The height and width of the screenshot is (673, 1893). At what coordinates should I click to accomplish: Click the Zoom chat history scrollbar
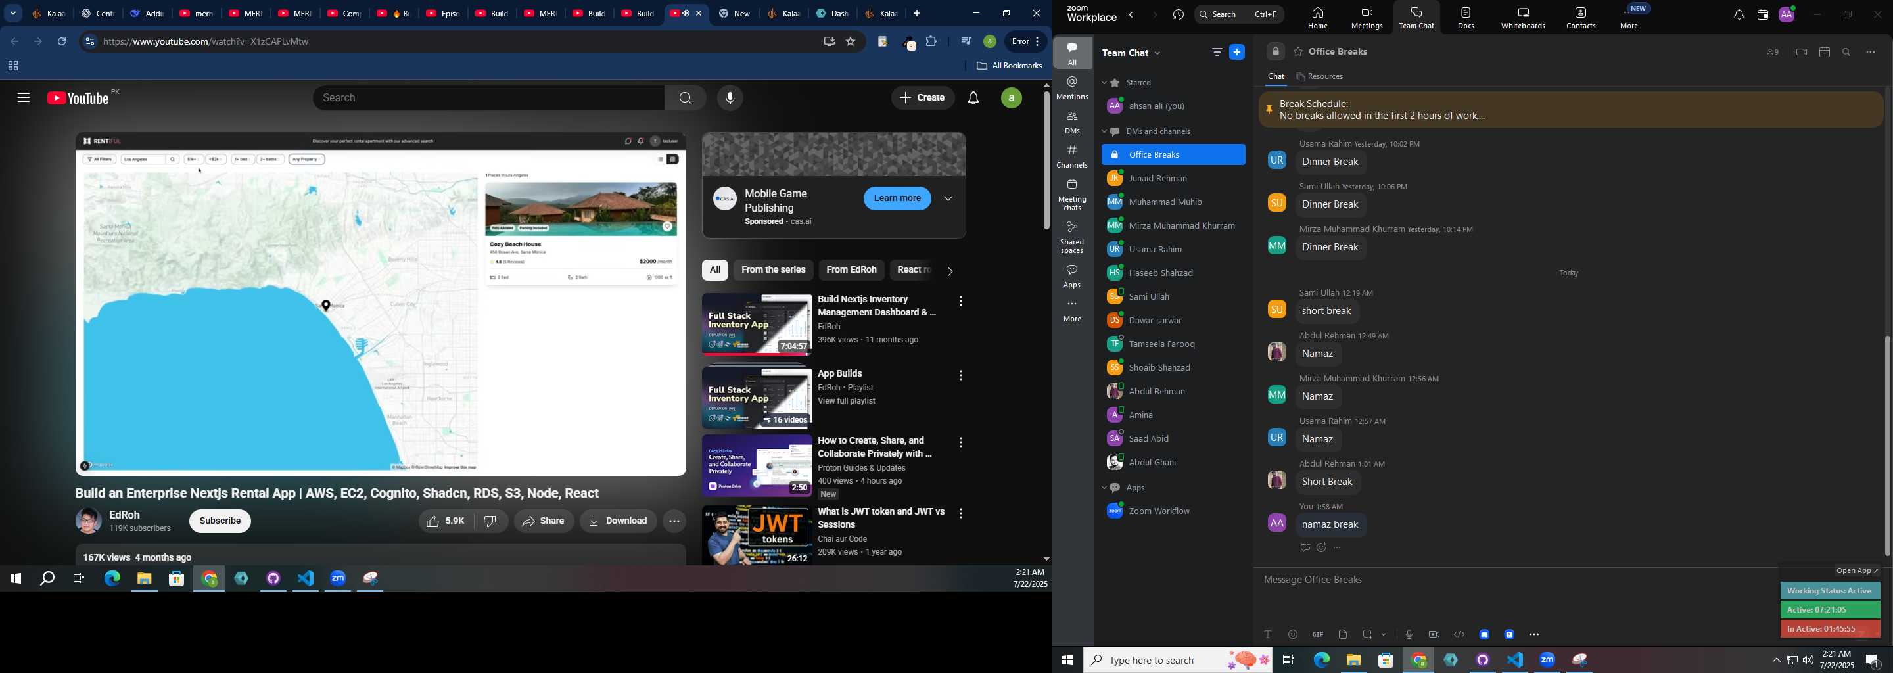click(x=1887, y=446)
